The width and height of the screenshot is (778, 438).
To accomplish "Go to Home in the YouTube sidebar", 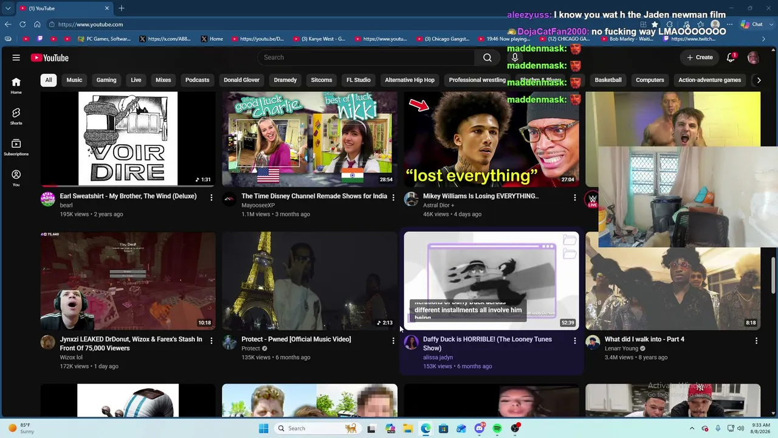I will (16, 86).
